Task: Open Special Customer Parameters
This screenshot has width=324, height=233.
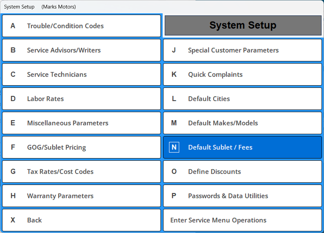Action: click(242, 50)
